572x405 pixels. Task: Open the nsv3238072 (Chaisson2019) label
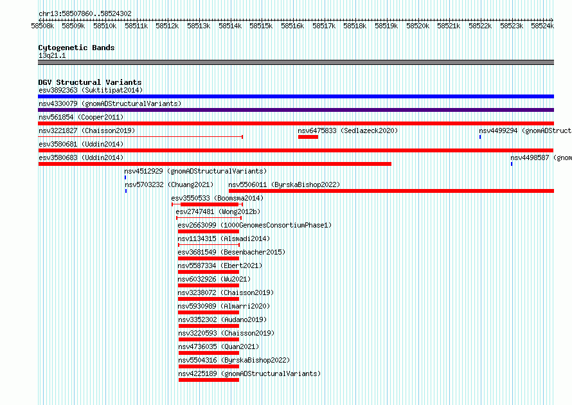226,292
